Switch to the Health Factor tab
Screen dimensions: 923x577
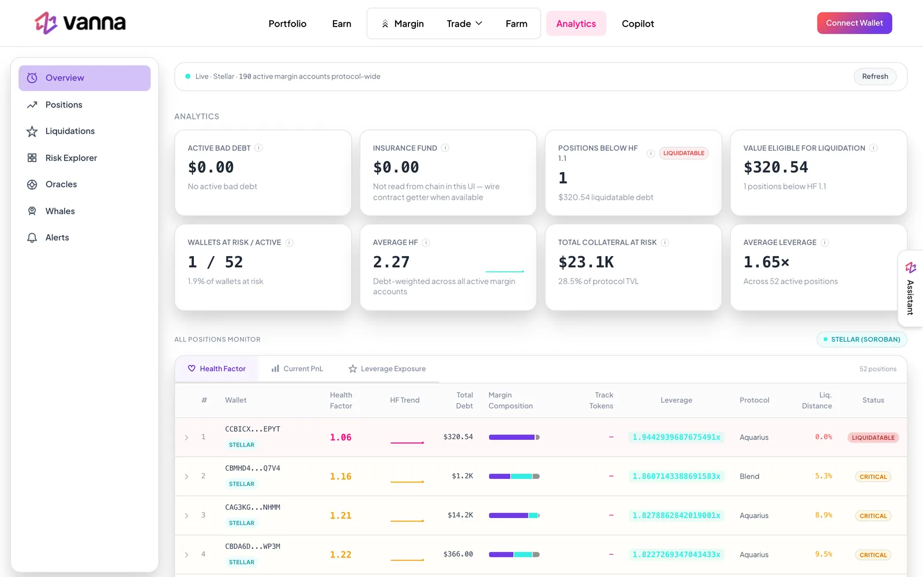217,369
